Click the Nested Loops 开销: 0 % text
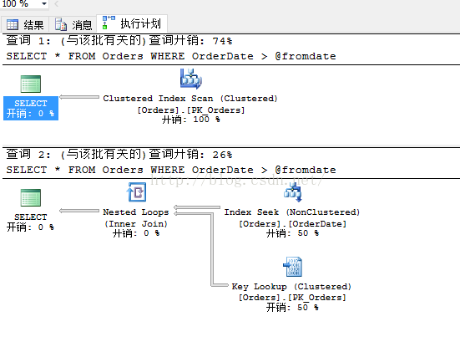460x342 pixels. click(136, 233)
